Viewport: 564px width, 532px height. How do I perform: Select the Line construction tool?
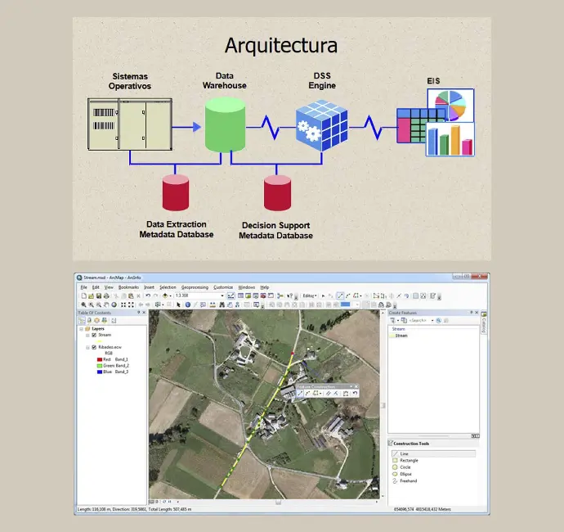point(403,453)
